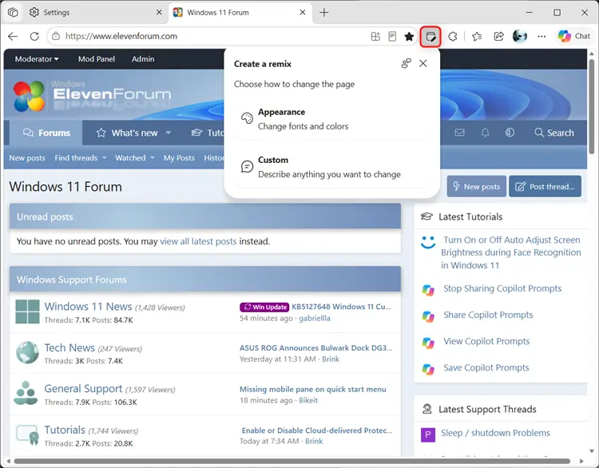599x468 pixels.
Task: Click the Tutorials certificate icon
Action: tap(27, 435)
